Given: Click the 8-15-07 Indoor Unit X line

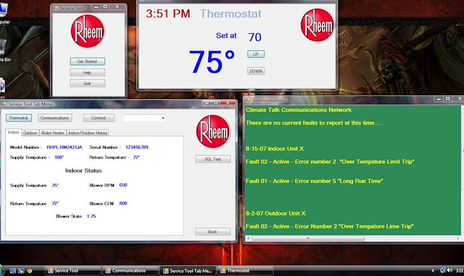Looking at the screenshot, I should (x=274, y=149).
